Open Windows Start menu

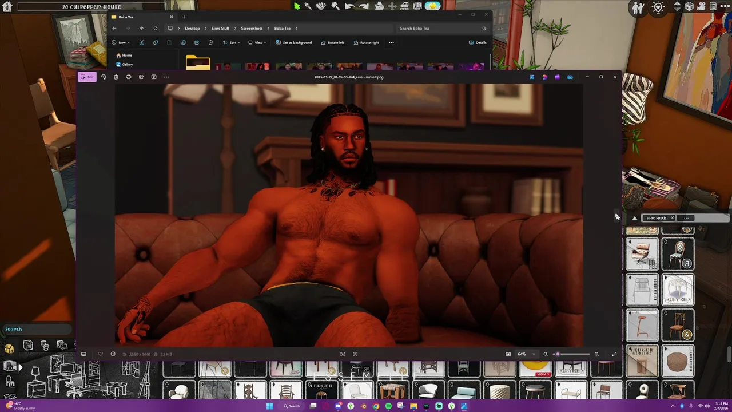pos(269,406)
